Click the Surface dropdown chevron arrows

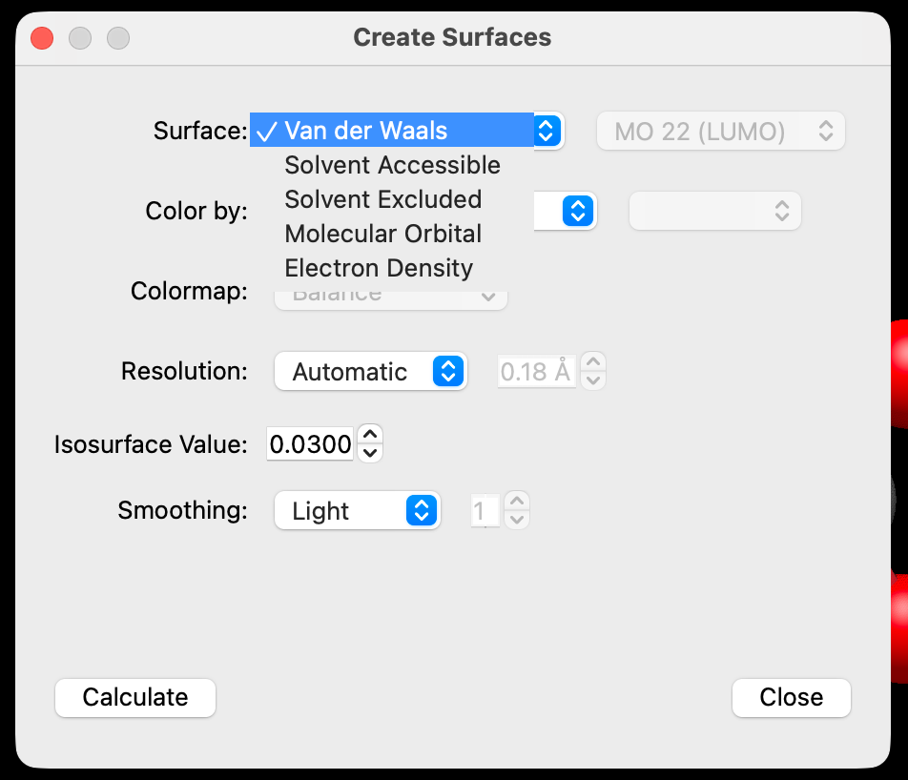(x=546, y=131)
